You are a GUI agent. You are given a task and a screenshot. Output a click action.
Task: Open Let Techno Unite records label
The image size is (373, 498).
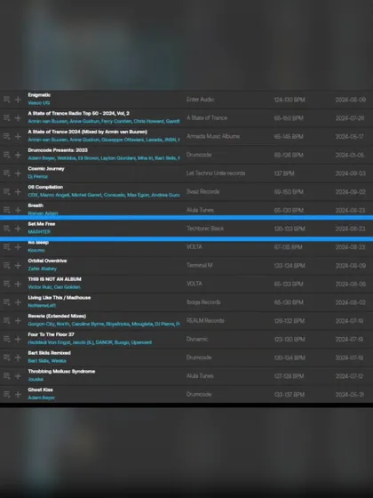coord(216,173)
